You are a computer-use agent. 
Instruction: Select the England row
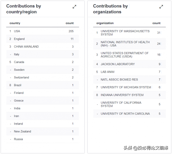pyautogui.click(x=19, y=39)
